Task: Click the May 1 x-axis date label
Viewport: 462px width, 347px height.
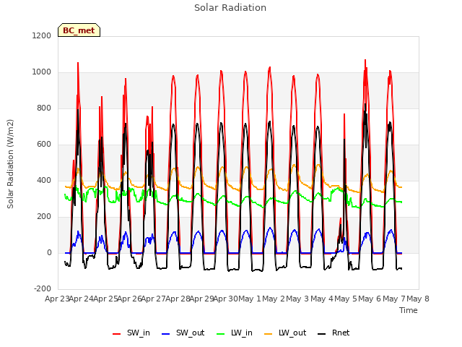Action: coord(250,299)
